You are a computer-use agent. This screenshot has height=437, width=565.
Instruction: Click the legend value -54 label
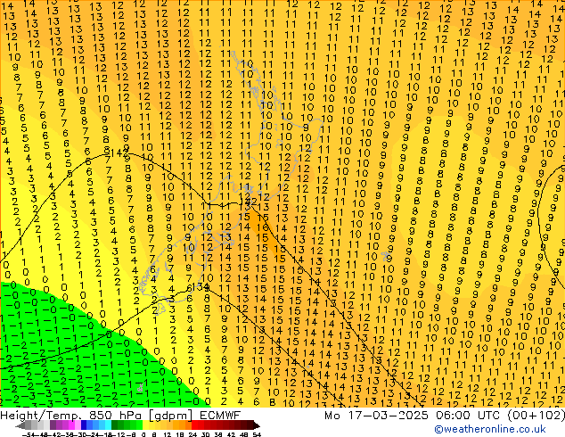click(x=29, y=434)
